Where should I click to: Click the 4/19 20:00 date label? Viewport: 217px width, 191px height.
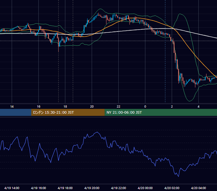pos(92,188)
